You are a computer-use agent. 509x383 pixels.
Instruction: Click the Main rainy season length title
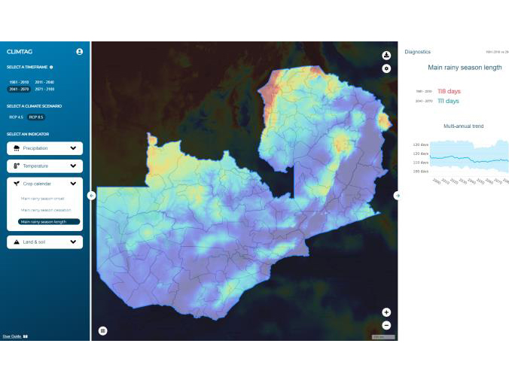(x=465, y=68)
